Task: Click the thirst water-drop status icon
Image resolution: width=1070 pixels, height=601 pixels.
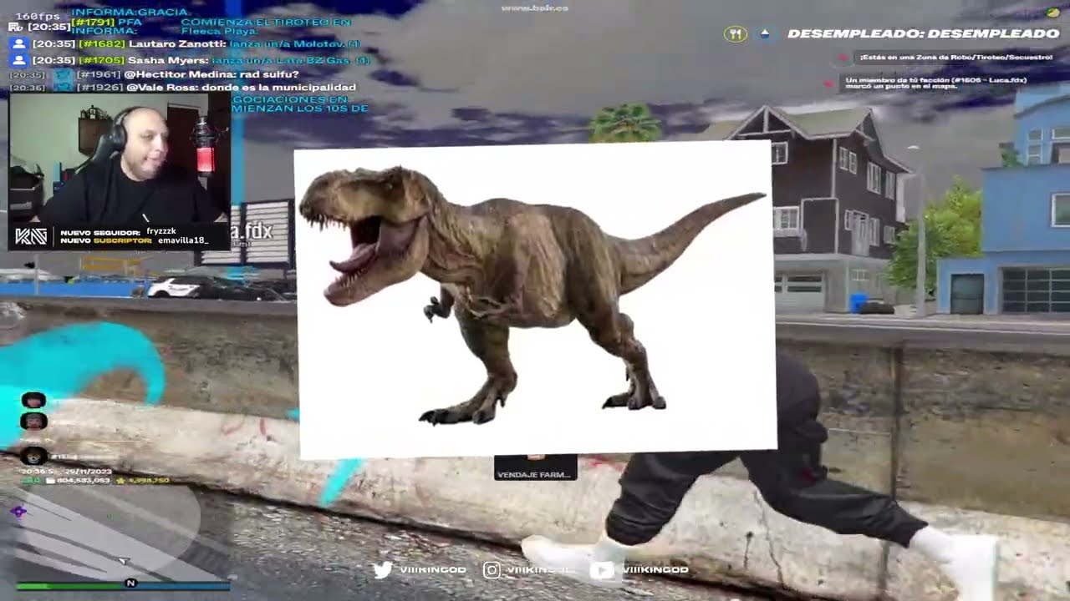Action: pos(764,34)
